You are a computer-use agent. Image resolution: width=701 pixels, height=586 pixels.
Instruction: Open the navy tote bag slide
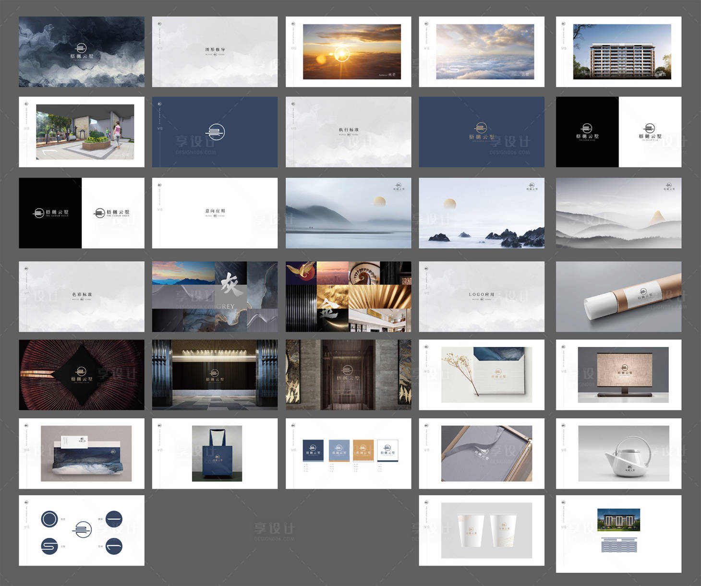(x=215, y=454)
